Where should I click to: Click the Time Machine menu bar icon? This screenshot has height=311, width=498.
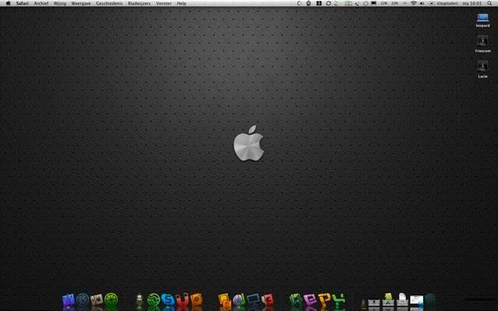366,3
